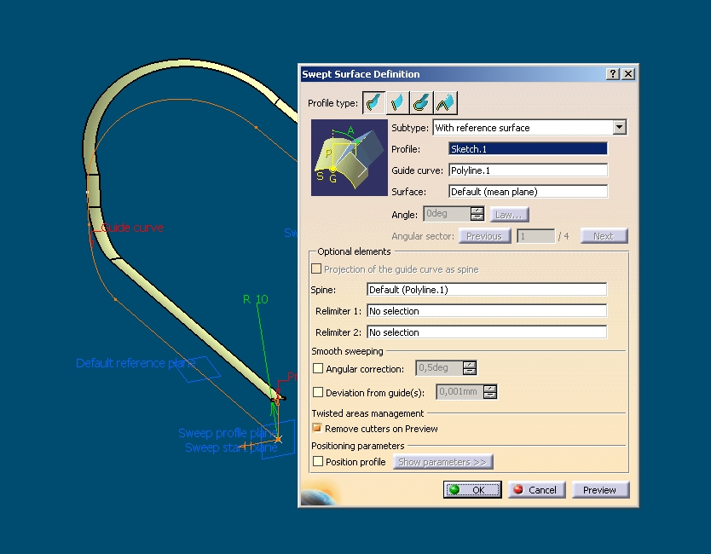
Task: Click the Sweep profile plane label
Action: 227,433
